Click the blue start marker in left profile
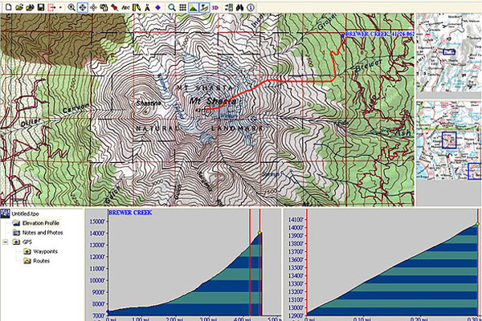482x321 pixels. (x=108, y=312)
